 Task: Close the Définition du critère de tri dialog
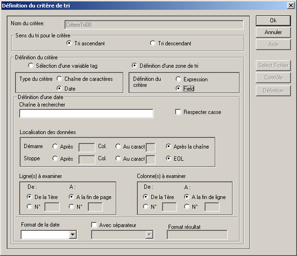290,5
